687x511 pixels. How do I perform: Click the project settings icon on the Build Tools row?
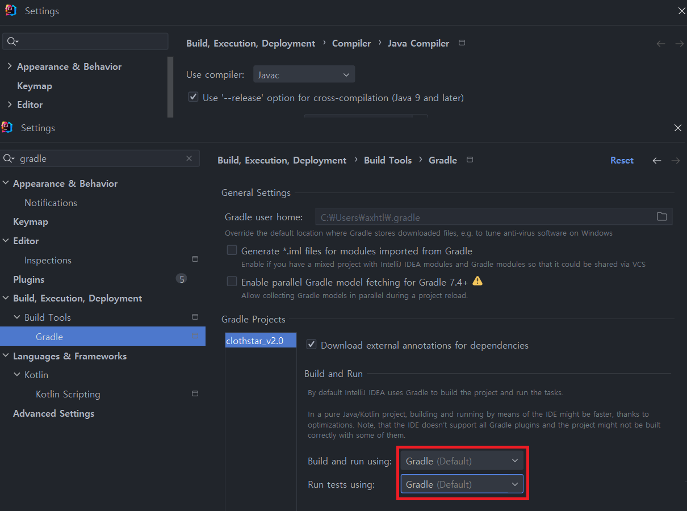coord(195,317)
